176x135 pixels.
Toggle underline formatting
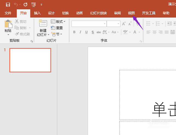86,32
